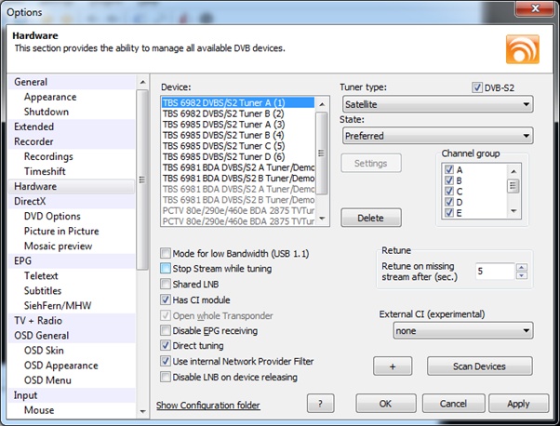Select TBS 6985 DVBS/S2 Tuner C (5)
560x426 pixels.
coord(238,146)
